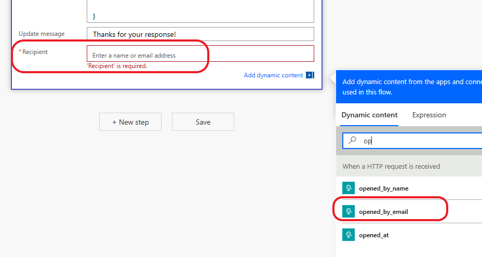
Task: Click the dynamic content search box
Action: [x=412, y=141]
